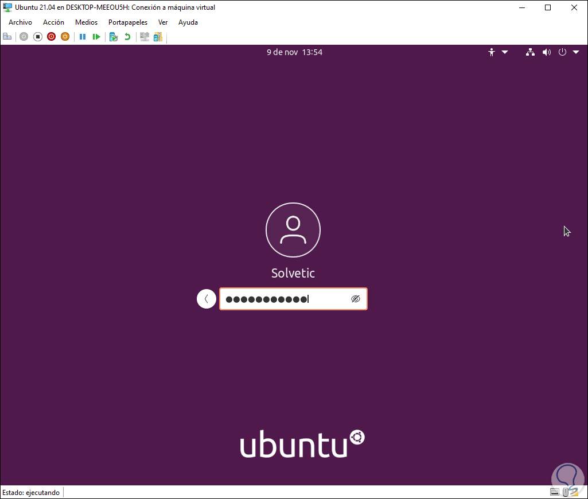Toggle password visibility with the eye icon

(x=356, y=299)
